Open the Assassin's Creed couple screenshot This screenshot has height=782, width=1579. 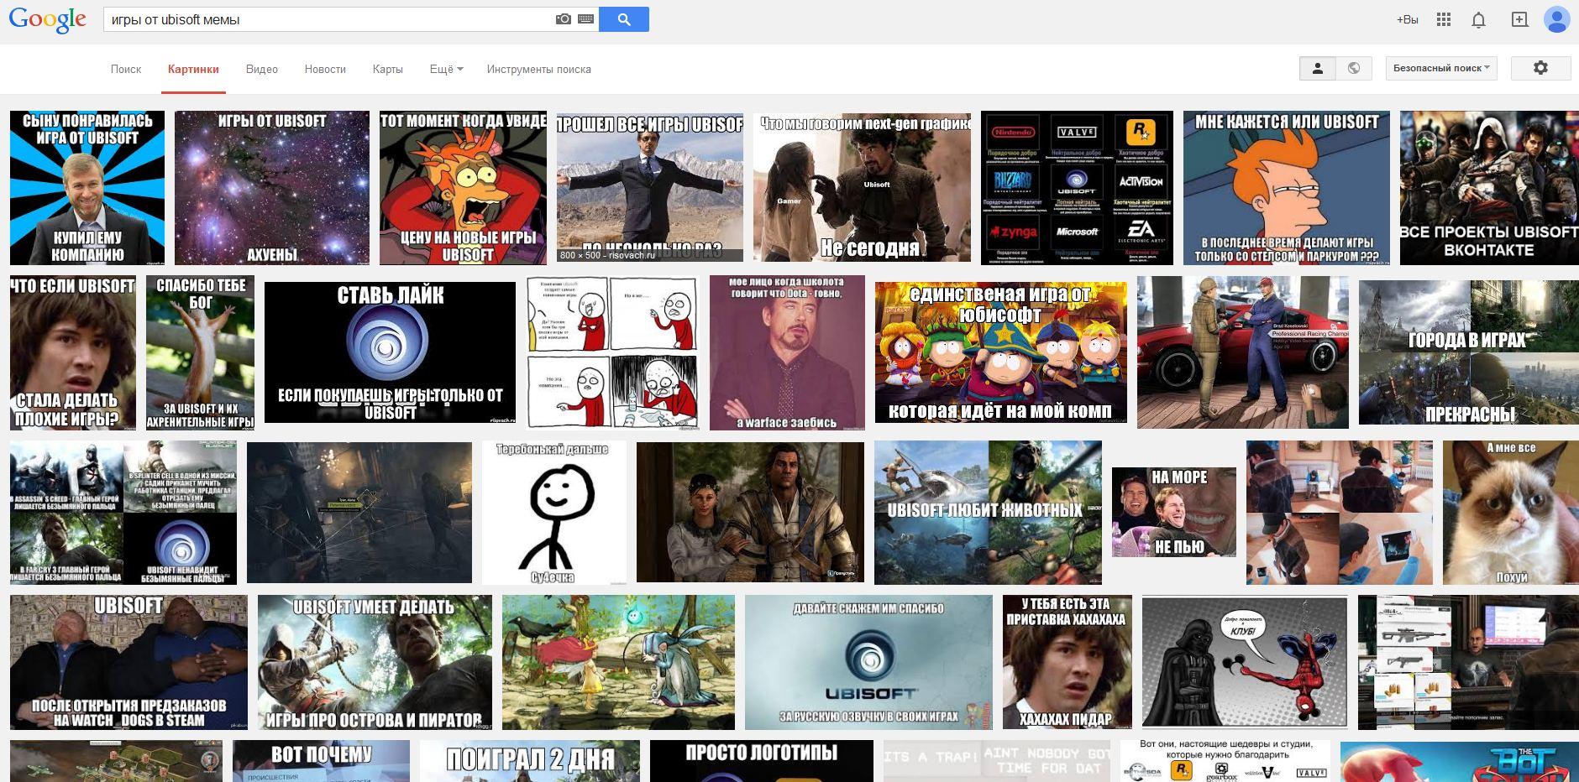coord(750,513)
